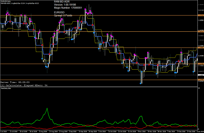
Task: Click the white current-price tag on price axis
Action: [x=201, y=75]
